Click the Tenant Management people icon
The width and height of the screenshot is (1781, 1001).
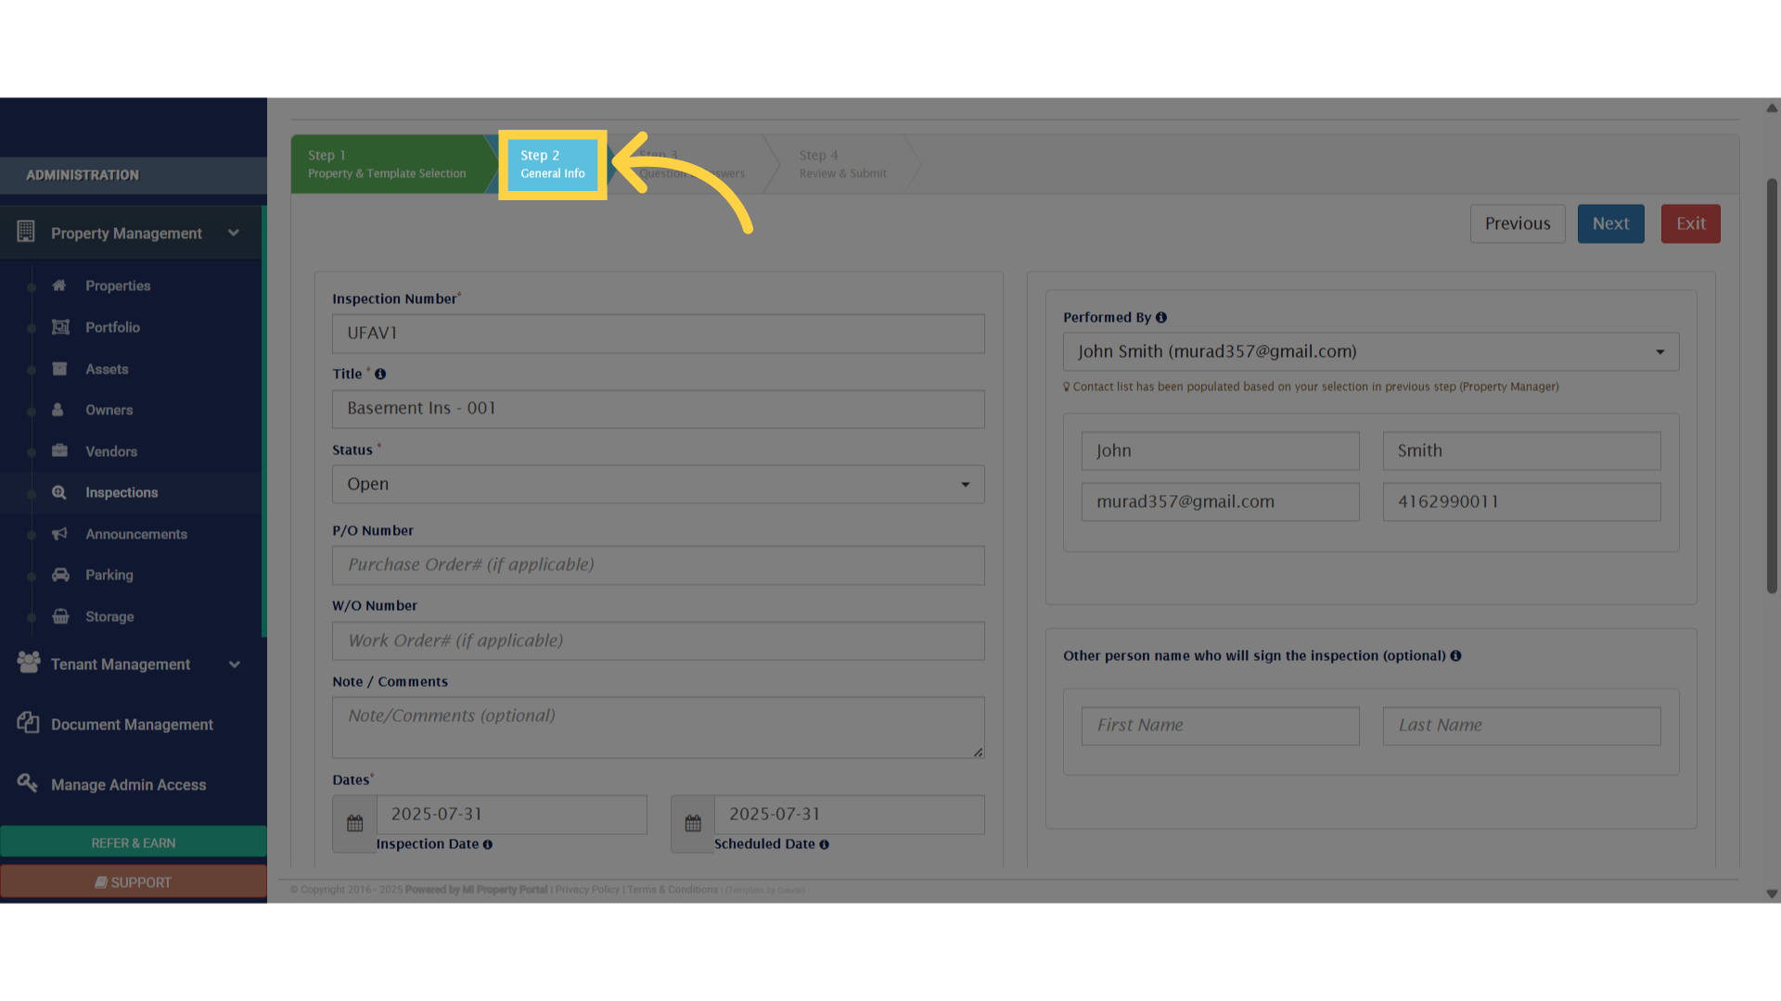tap(29, 662)
